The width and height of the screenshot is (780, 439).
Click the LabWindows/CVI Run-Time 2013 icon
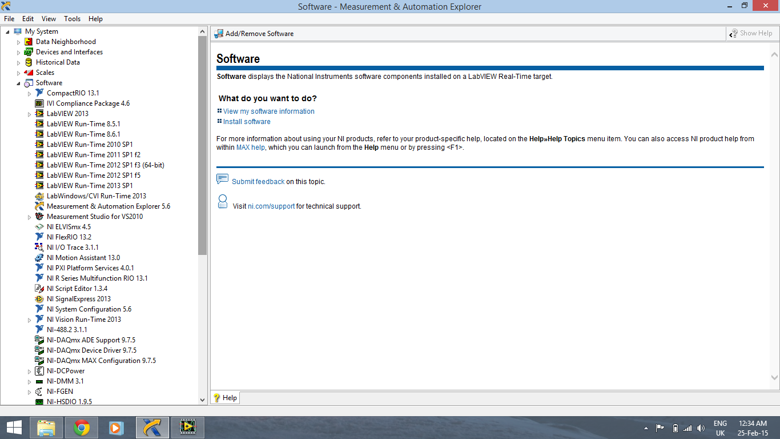click(x=39, y=196)
